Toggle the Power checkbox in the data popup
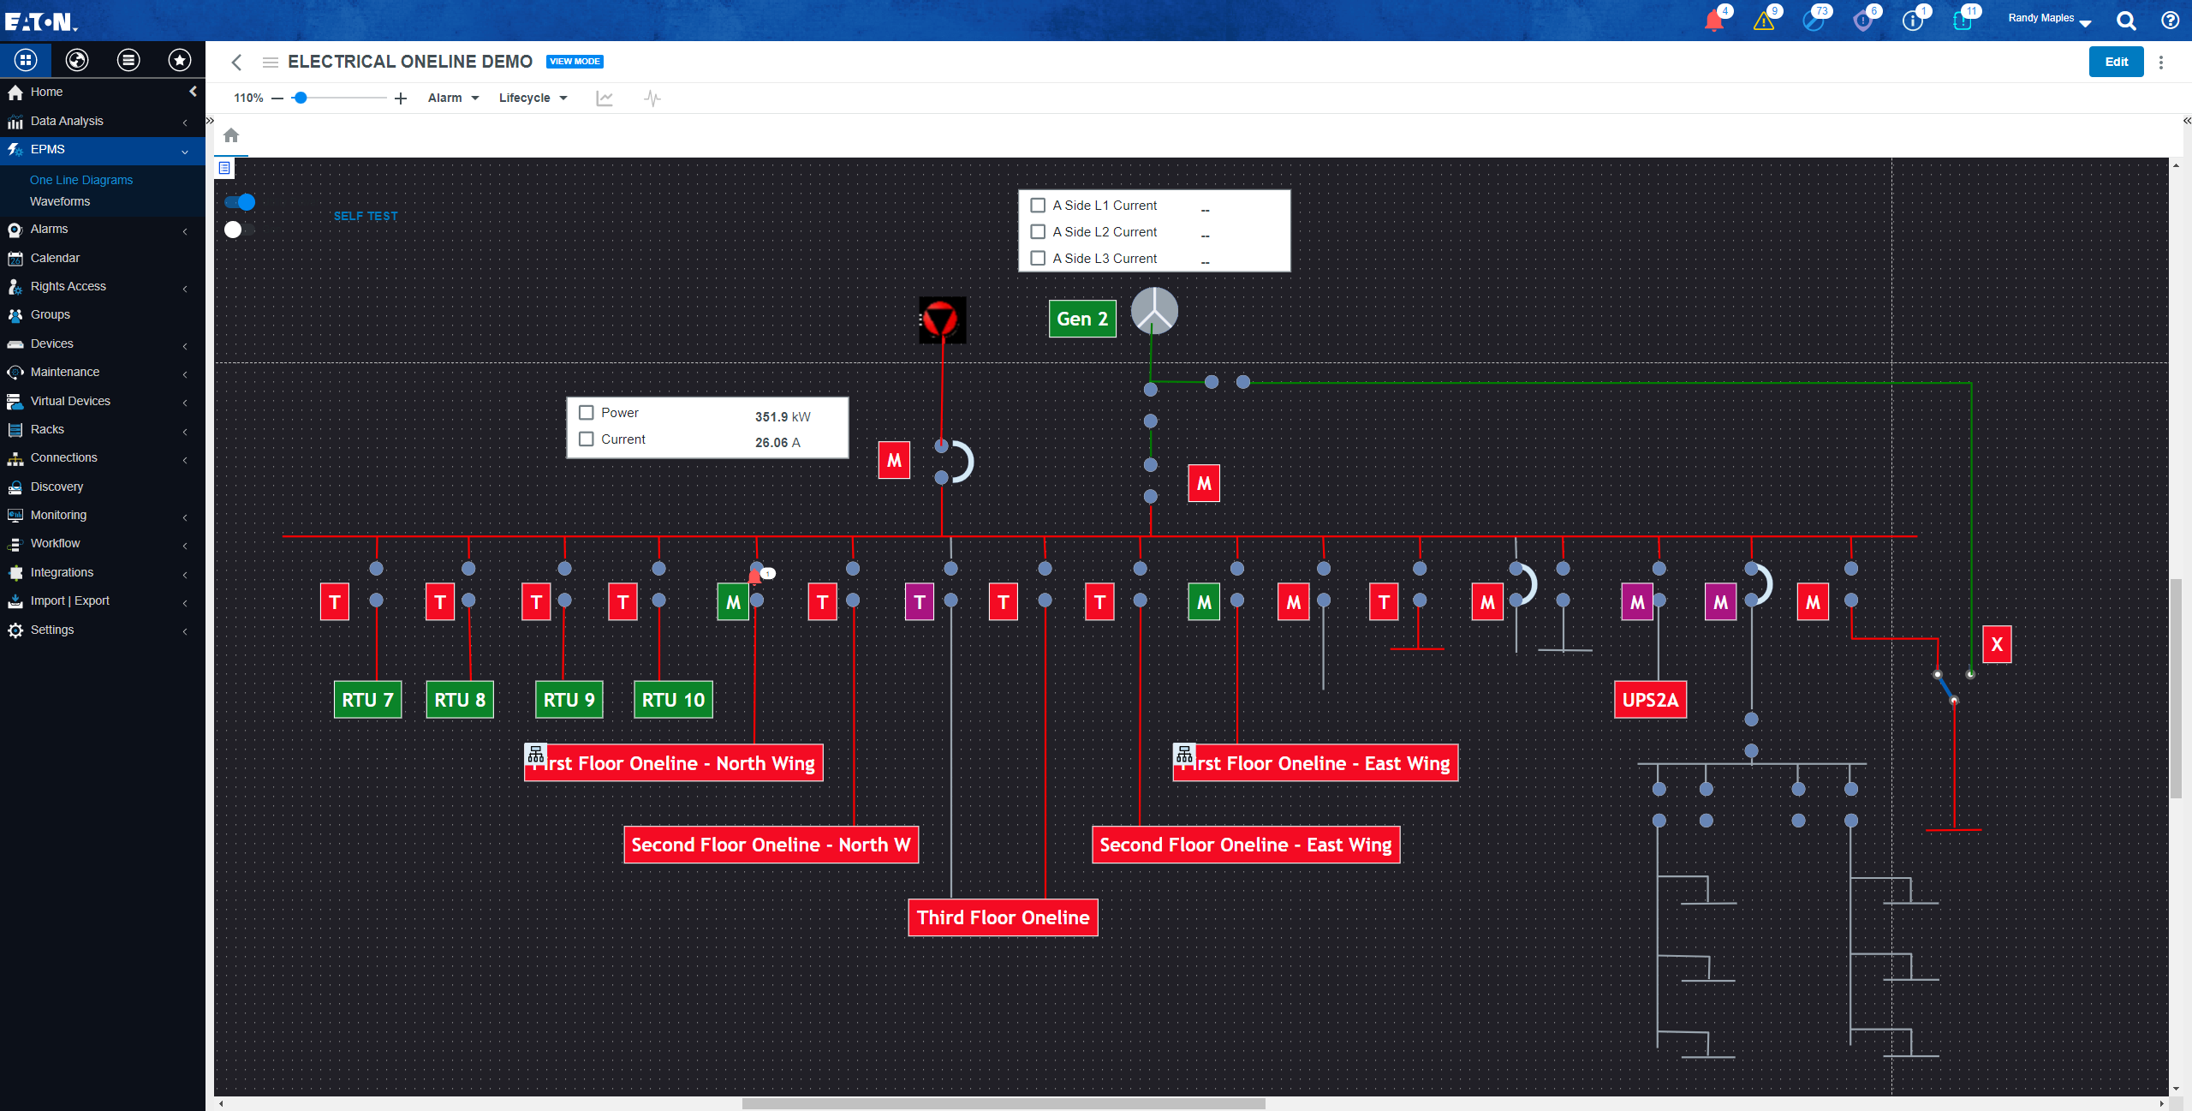Image resolution: width=2192 pixels, height=1111 pixels. click(x=587, y=412)
